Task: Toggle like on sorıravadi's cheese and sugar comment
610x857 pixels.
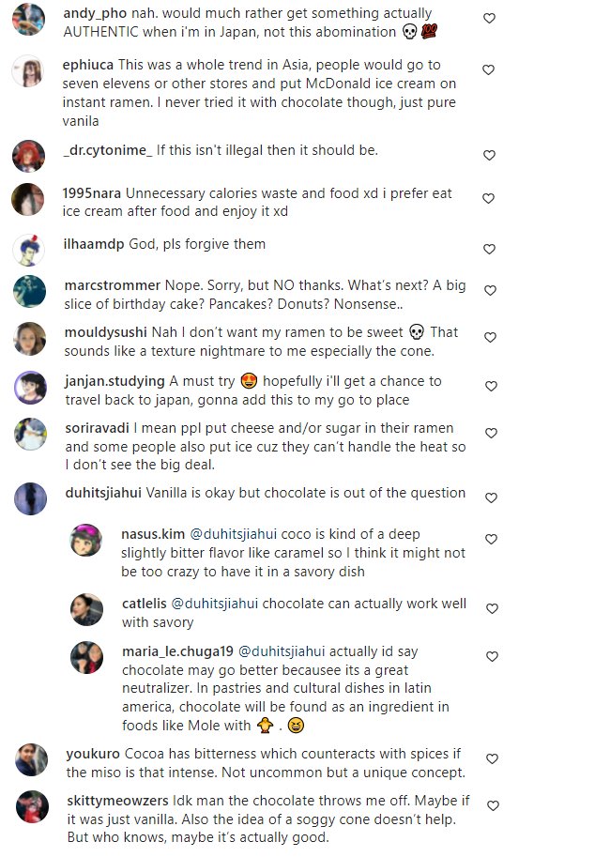Action: pos(489,433)
